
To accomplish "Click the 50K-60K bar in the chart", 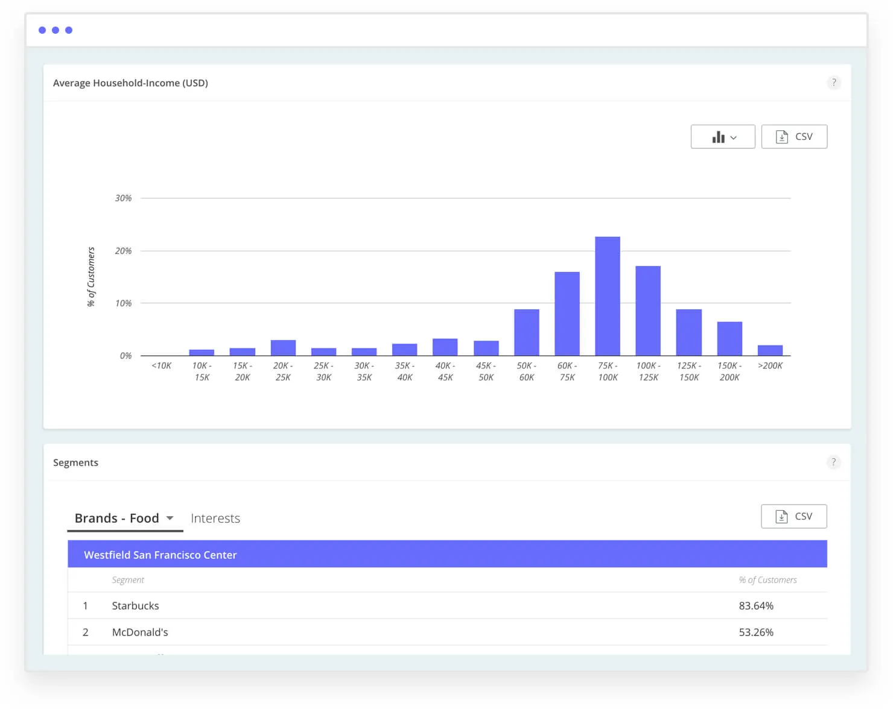I will [x=526, y=332].
